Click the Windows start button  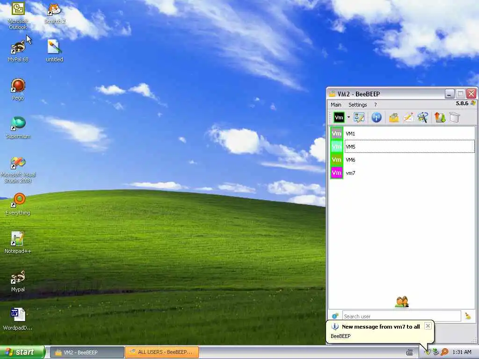(22, 352)
